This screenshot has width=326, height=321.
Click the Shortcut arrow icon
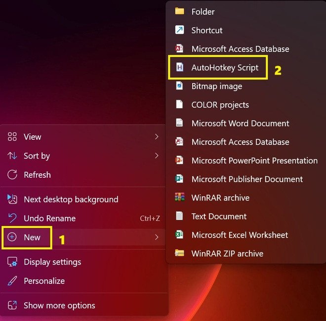coord(179,30)
